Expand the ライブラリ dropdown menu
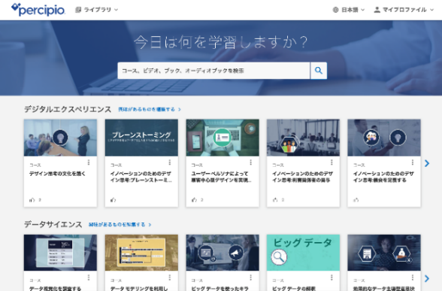 click(x=97, y=10)
